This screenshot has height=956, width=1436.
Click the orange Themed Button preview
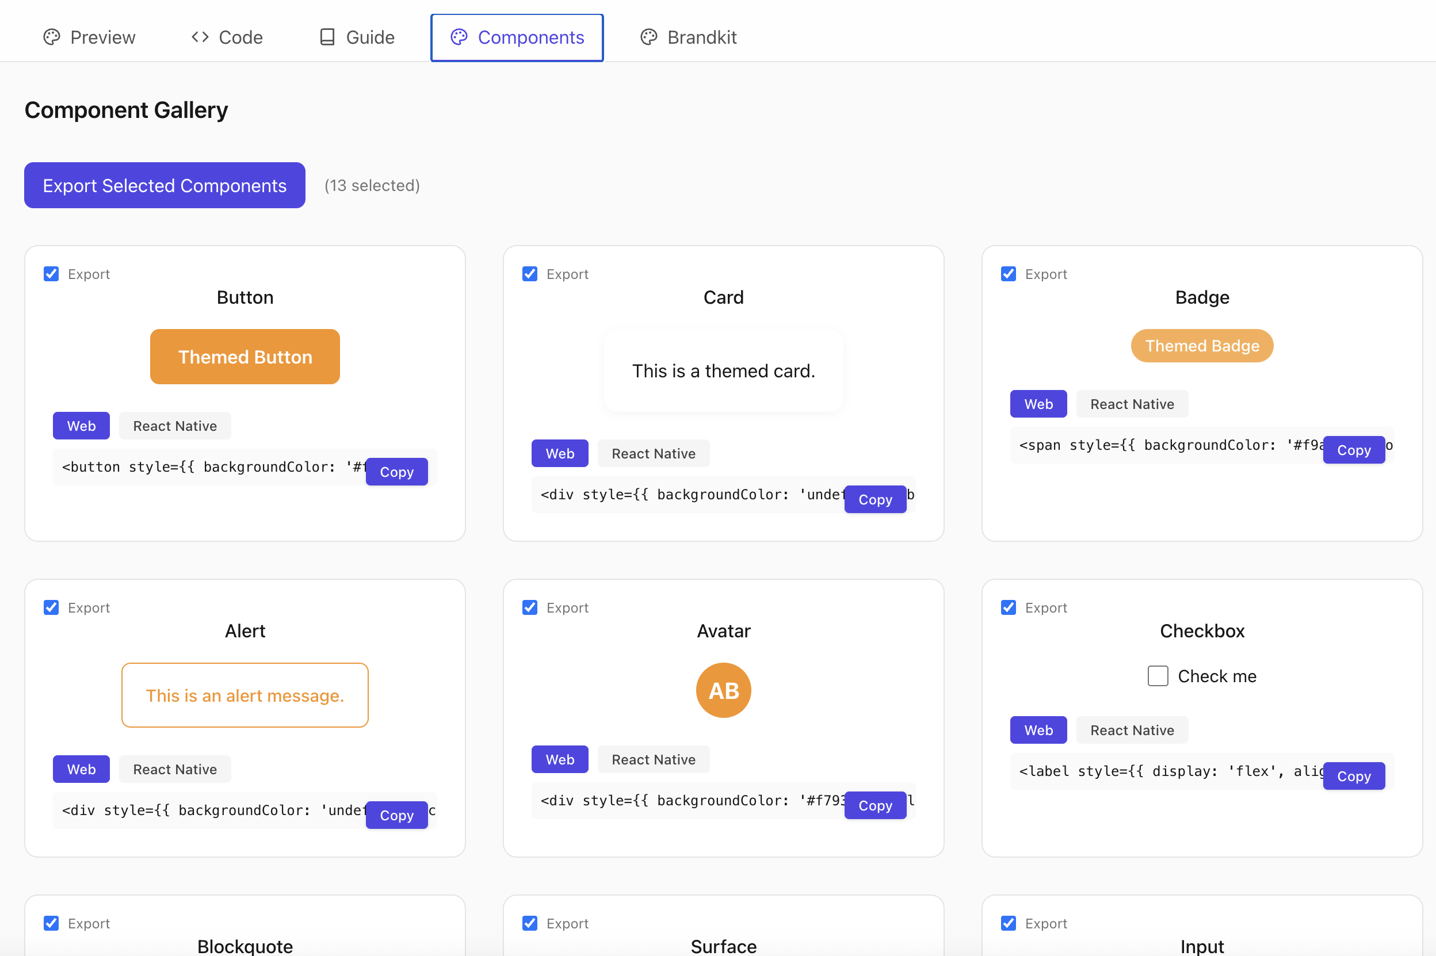coord(245,357)
